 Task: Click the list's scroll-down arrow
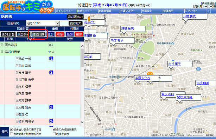coord(82,122)
